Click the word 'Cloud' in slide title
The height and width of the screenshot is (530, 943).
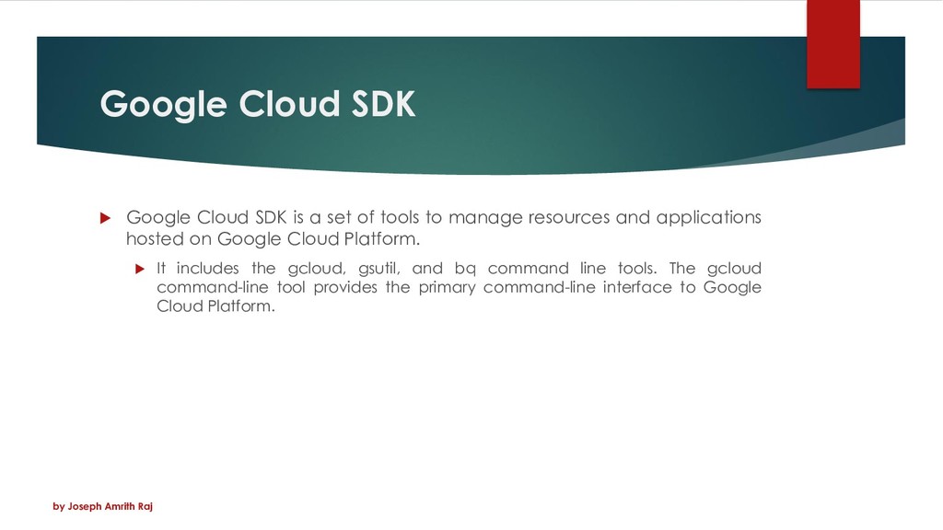289,103
